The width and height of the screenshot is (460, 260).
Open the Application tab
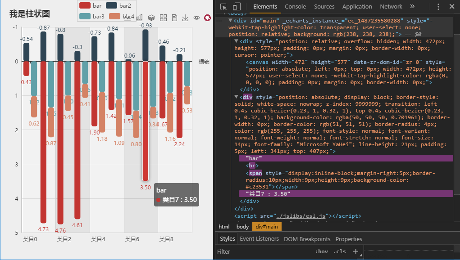pos(357,6)
